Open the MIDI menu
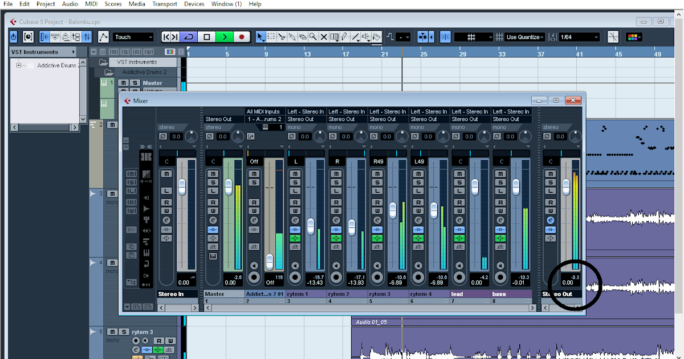 (91, 3)
